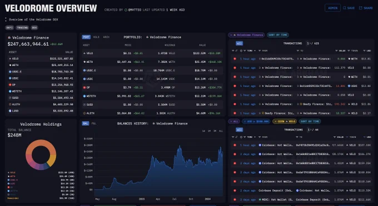378x206 pixels.
Task: Remove the Velodrome Finance filter chip
Action: [x=231, y=35]
